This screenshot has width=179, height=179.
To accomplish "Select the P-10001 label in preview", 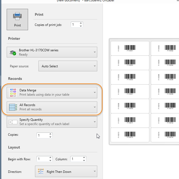I will click(x=130, y=48).
